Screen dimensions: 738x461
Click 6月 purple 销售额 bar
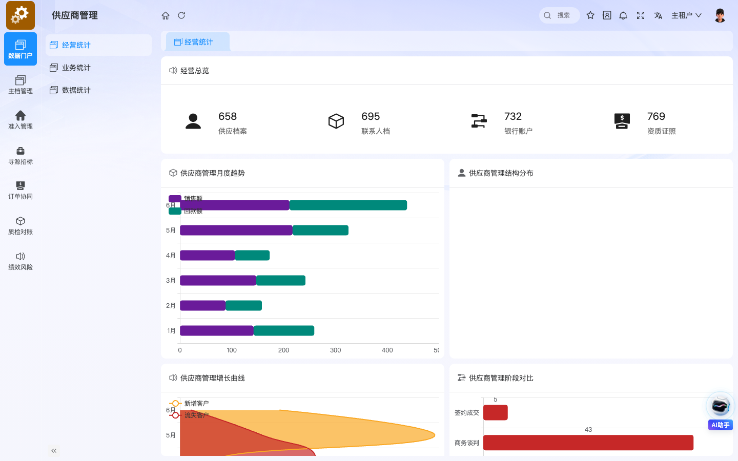235,205
